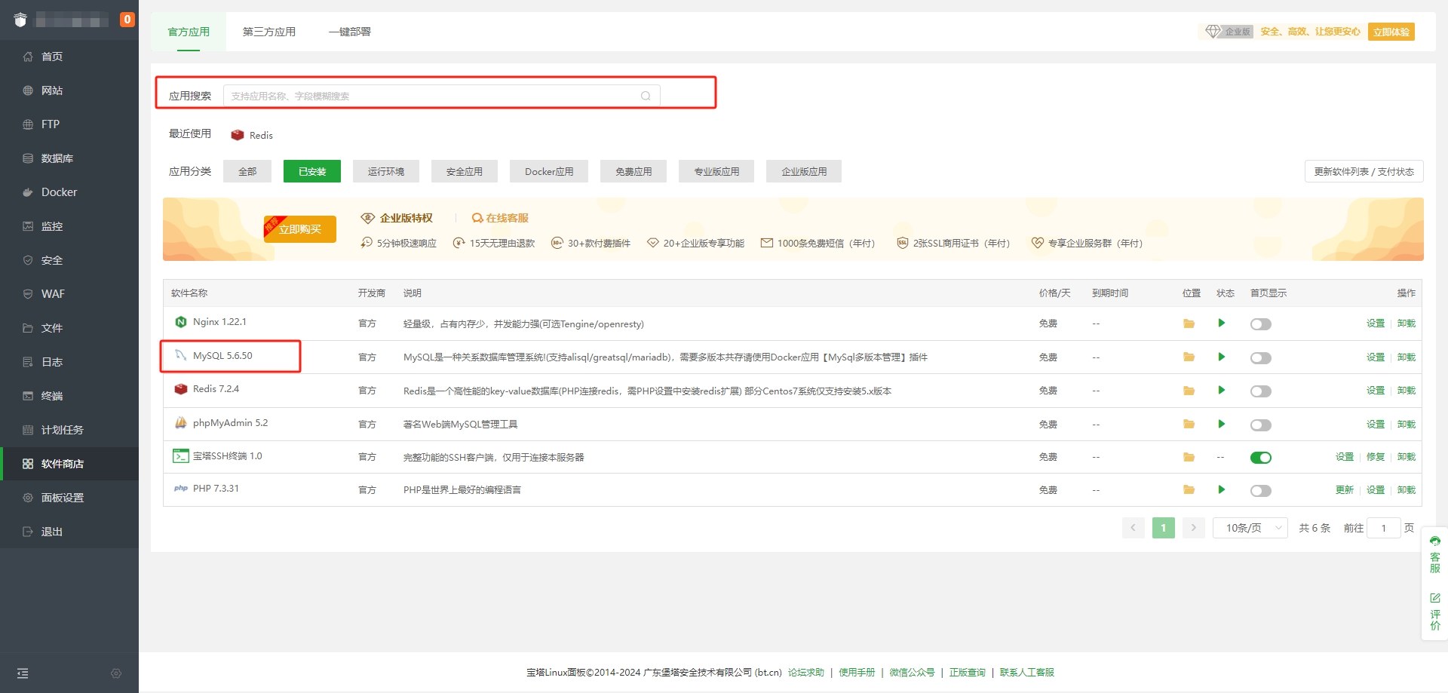Open the PHP 7.3.31 folder icon

tap(1189, 490)
